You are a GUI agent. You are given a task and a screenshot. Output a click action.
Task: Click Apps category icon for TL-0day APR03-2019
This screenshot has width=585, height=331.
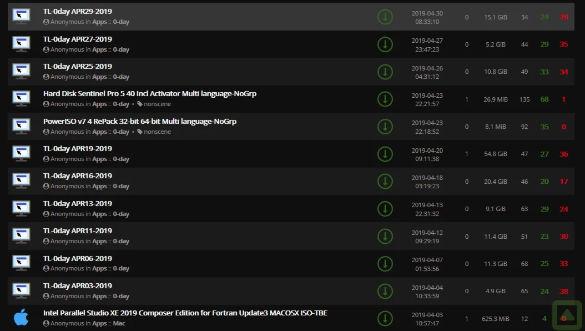pyautogui.click(x=21, y=291)
